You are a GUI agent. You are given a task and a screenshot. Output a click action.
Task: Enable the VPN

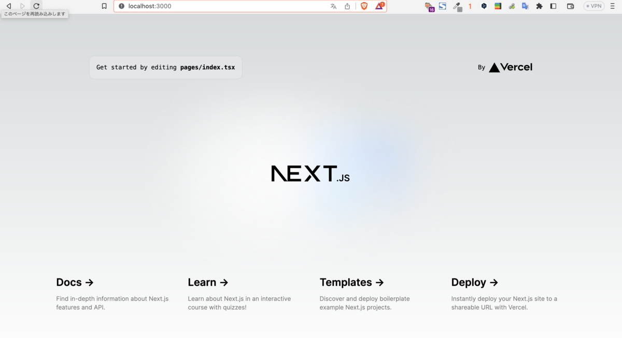[593, 6]
